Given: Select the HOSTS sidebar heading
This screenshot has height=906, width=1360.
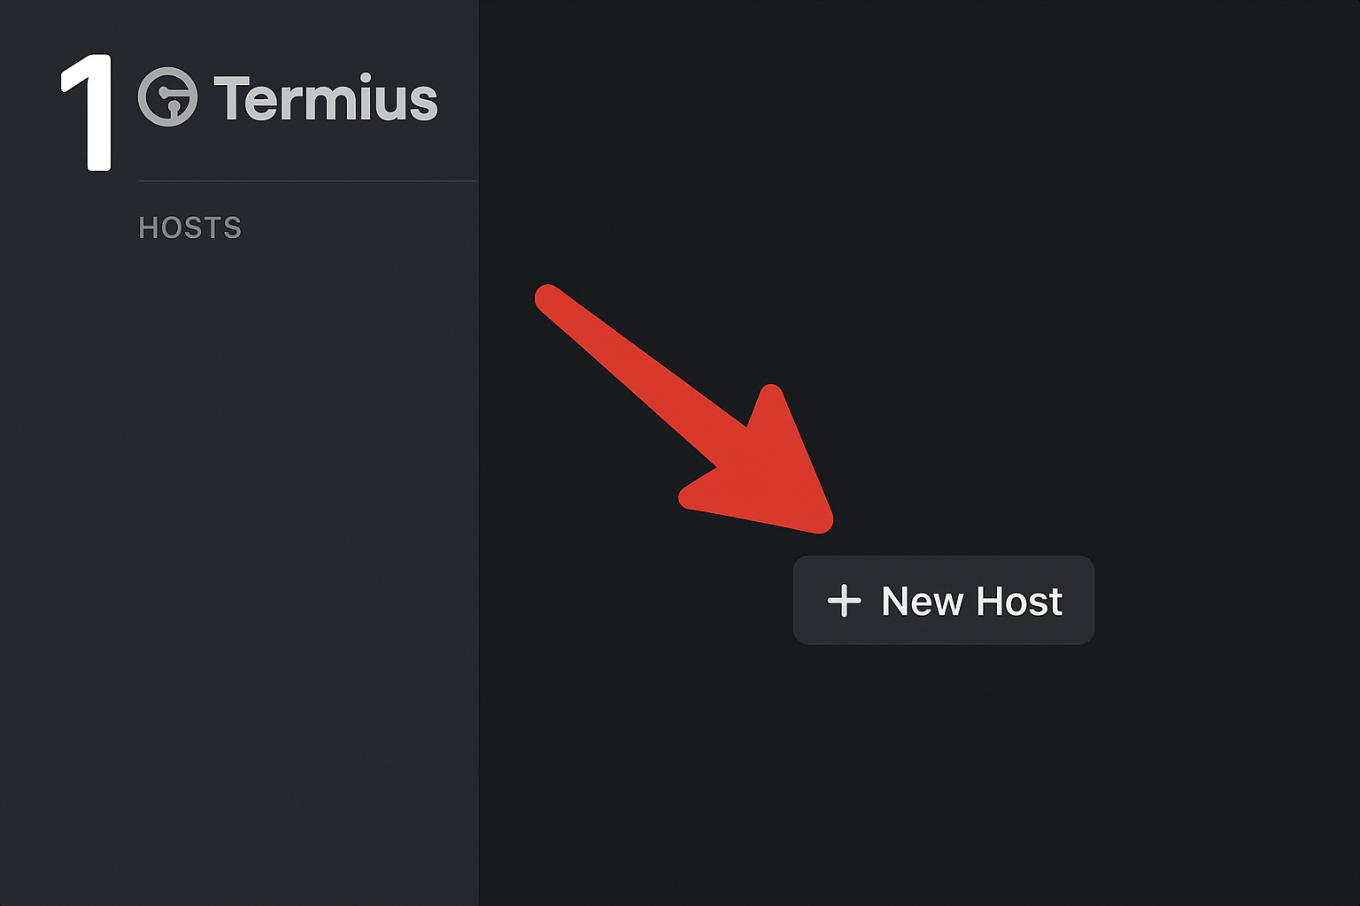Looking at the screenshot, I should pos(189,228).
